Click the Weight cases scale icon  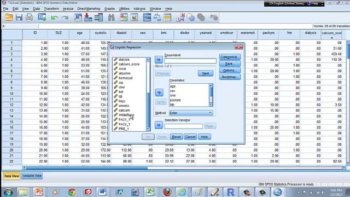[x=157, y=17]
